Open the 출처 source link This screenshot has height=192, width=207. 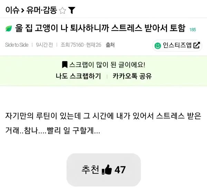(x=110, y=45)
